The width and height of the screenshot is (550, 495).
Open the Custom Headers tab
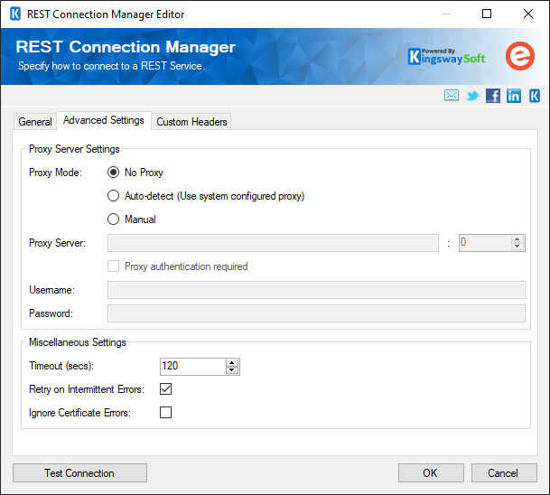(x=191, y=122)
